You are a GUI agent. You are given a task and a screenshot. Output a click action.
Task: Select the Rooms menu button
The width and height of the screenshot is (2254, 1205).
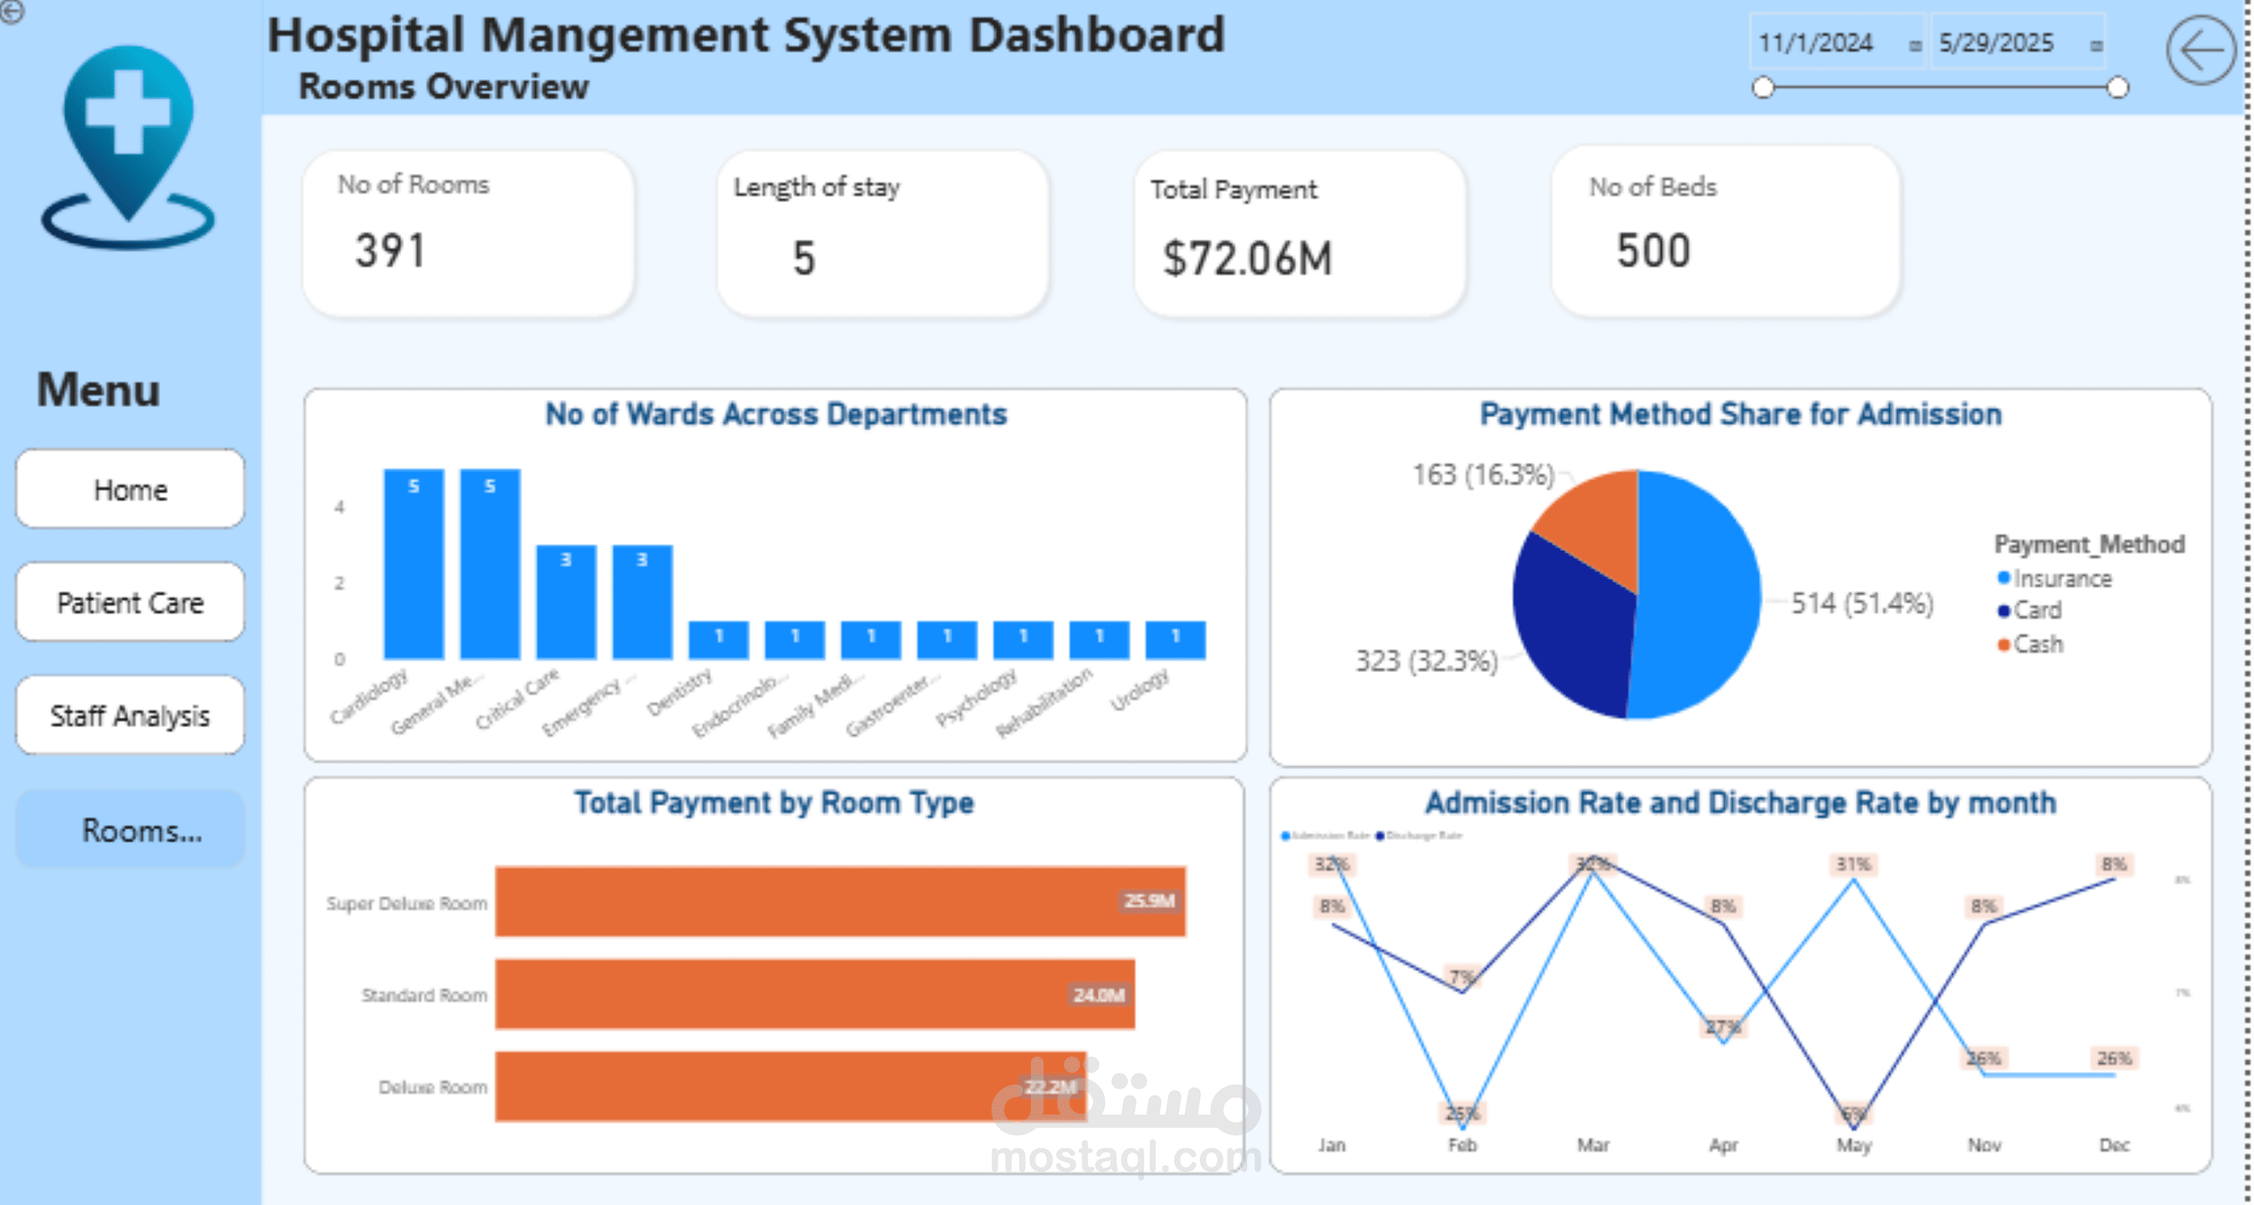pos(130,829)
